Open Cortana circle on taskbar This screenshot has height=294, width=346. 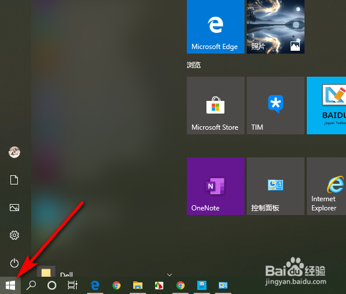pos(52,285)
